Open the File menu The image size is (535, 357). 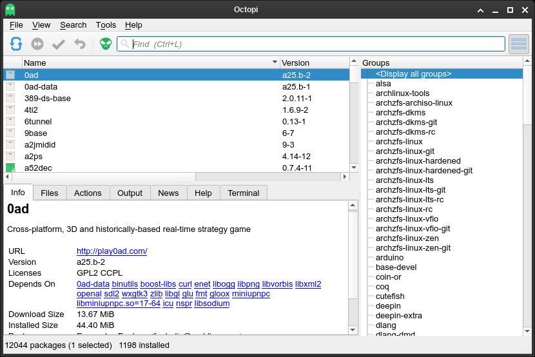pyautogui.click(x=16, y=25)
